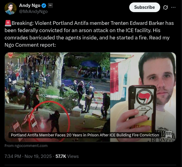Click the card headline about ICE Building Fire
The width and height of the screenshot is (182, 167).
85,135
